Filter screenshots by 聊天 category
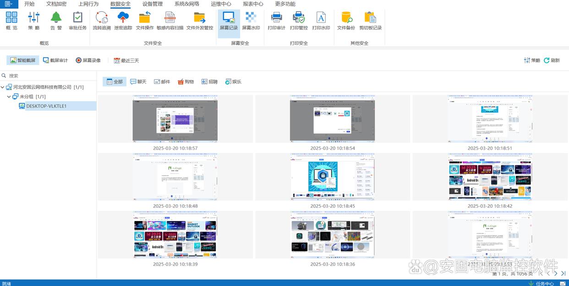 138,82
